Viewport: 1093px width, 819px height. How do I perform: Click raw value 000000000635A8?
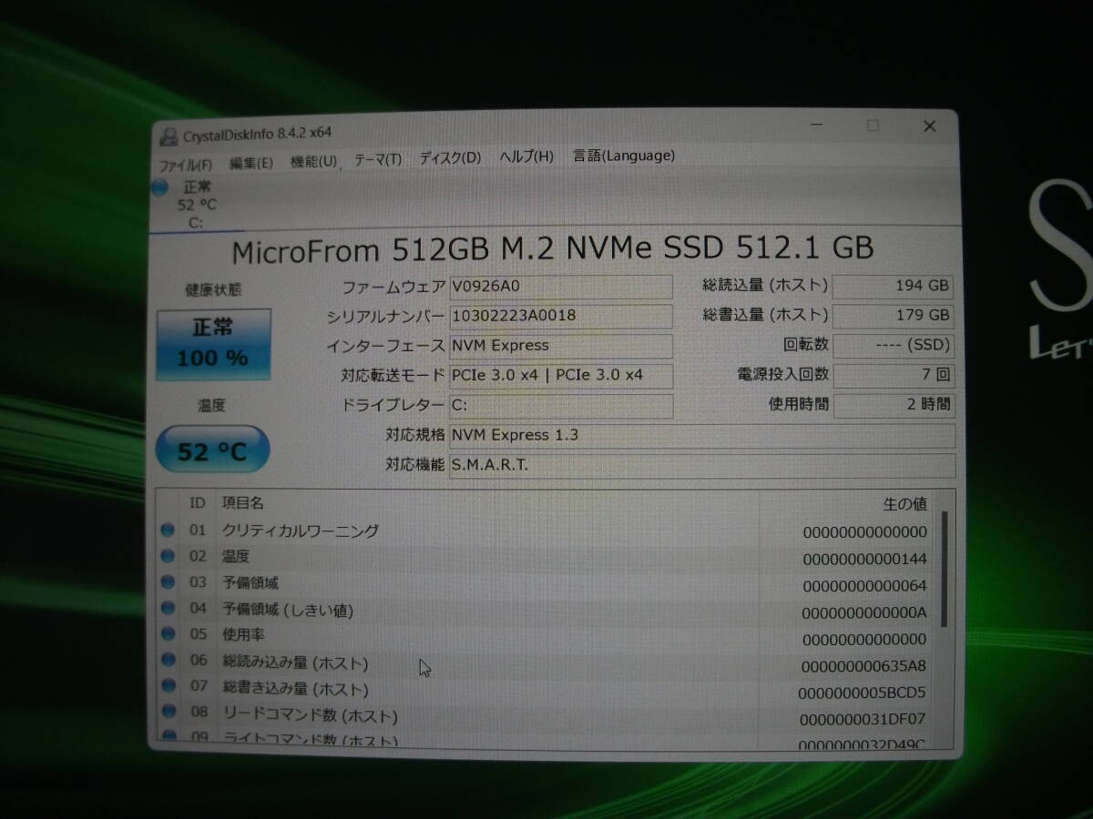(x=864, y=665)
